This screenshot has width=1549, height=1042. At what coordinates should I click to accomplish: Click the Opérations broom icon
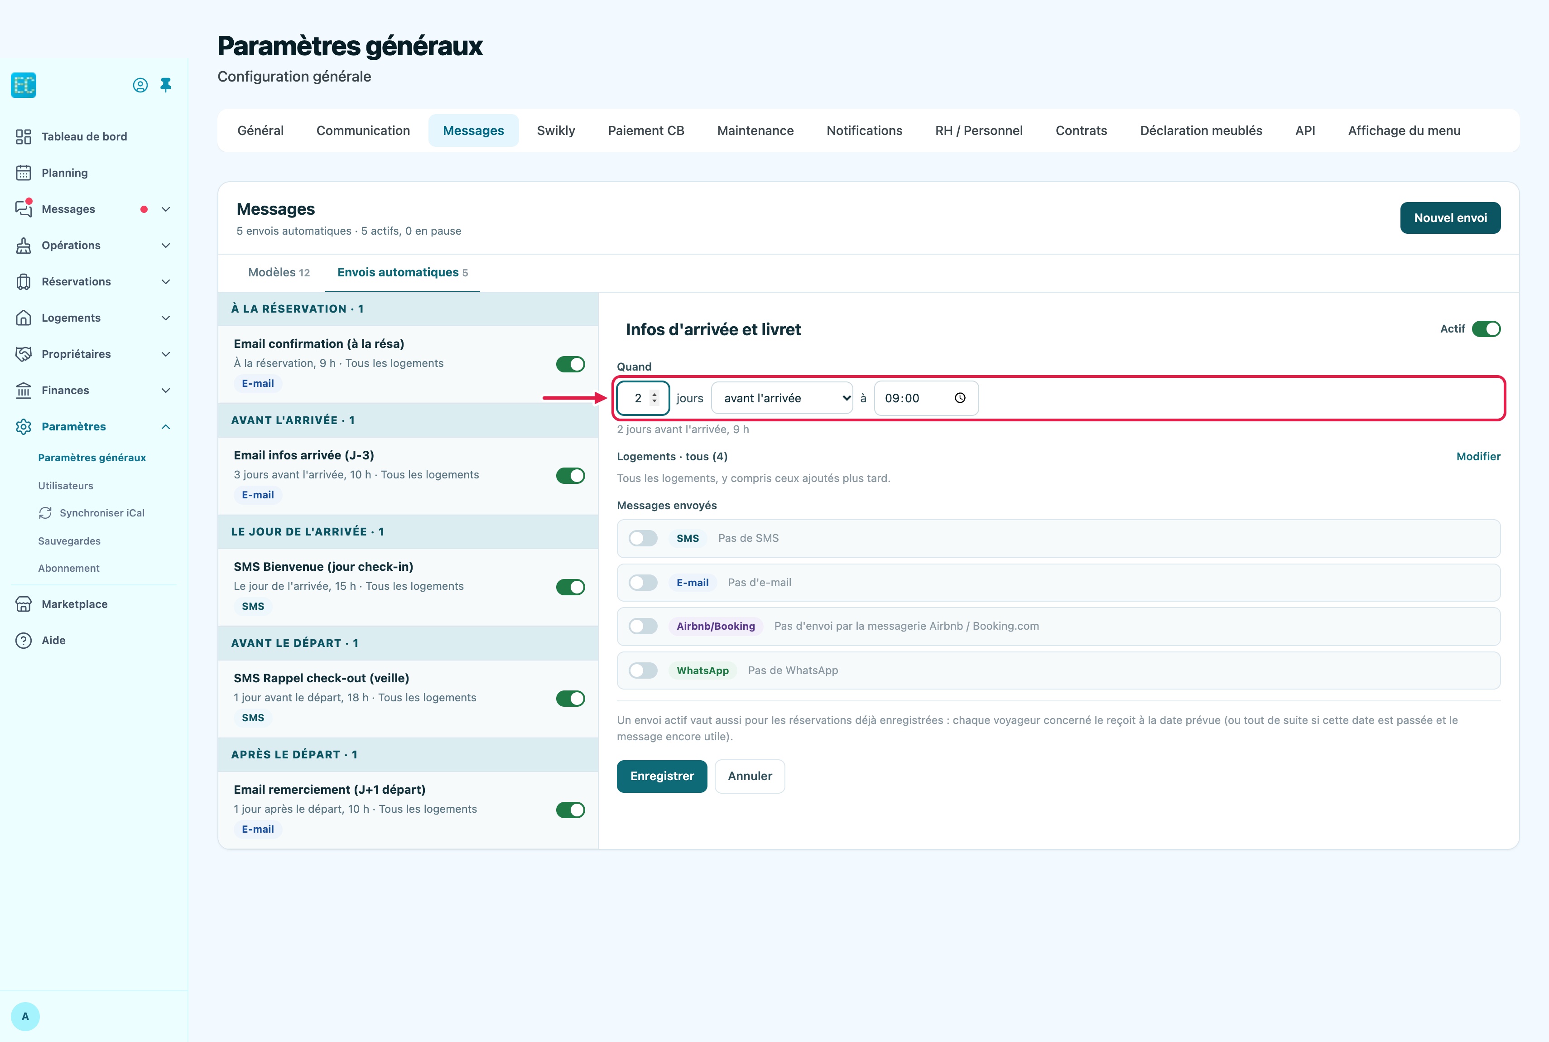[23, 245]
